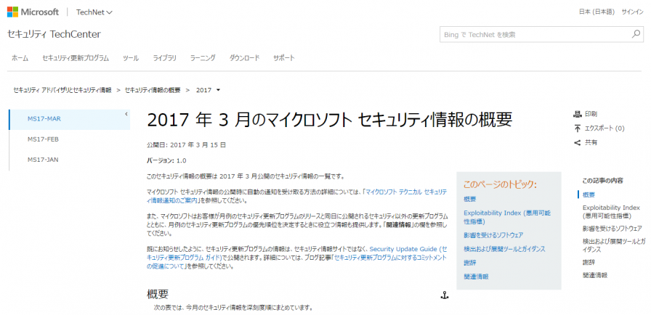Change region via 日本 (日本語) link

click(597, 12)
